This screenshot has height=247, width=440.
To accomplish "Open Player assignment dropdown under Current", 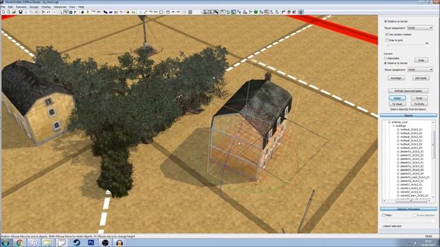I will click(x=420, y=69).
